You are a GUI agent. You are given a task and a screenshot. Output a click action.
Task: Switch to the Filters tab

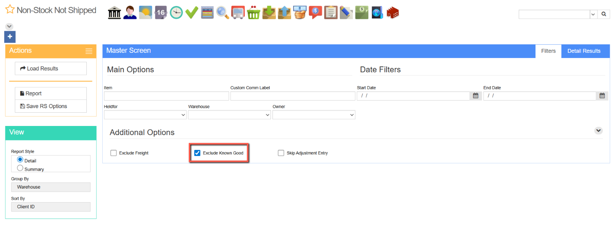(548, 51)
